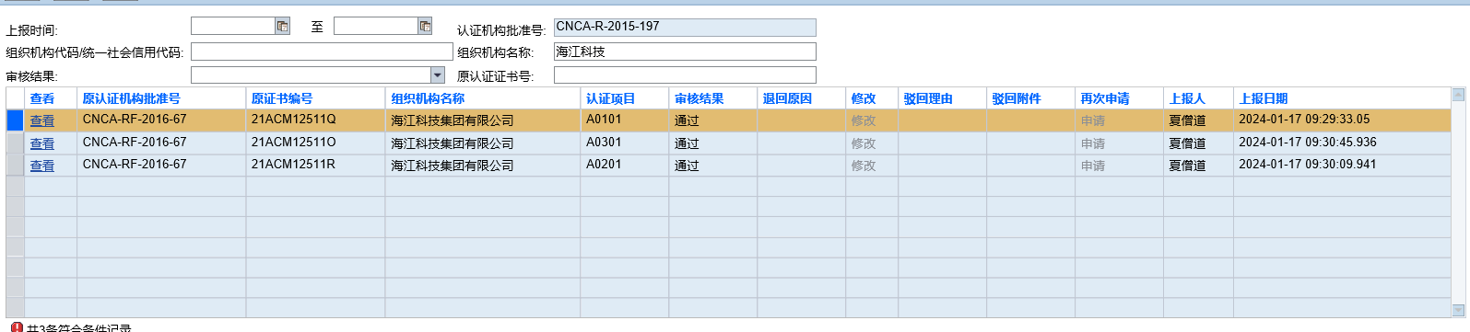Screen dimensions: 1470x332
Task: Click 申请 in row 21ACM12511O
Action: [x=1093, y=143]
